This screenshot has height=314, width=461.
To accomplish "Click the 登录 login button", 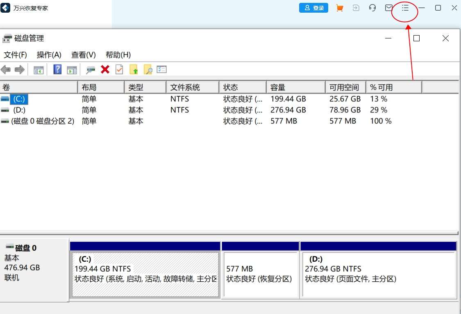I will click(x=313, y=8).
